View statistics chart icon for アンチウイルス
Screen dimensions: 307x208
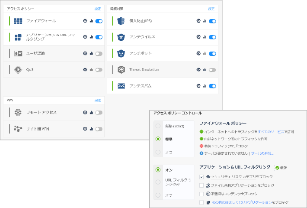pyautogui.click(x=205, y=37)
